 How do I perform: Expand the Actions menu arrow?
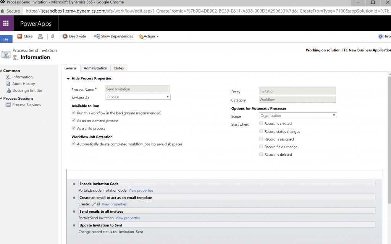click(x=158, y=37)
